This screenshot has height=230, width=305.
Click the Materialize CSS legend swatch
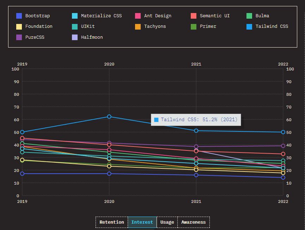coord(75,16)
